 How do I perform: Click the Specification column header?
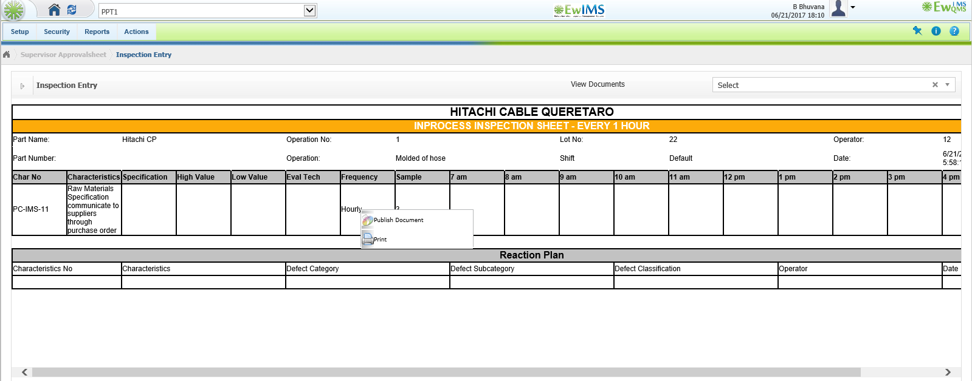148,177
